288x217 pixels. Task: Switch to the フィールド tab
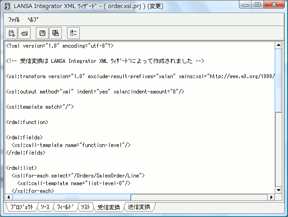(x=65, y=207)
